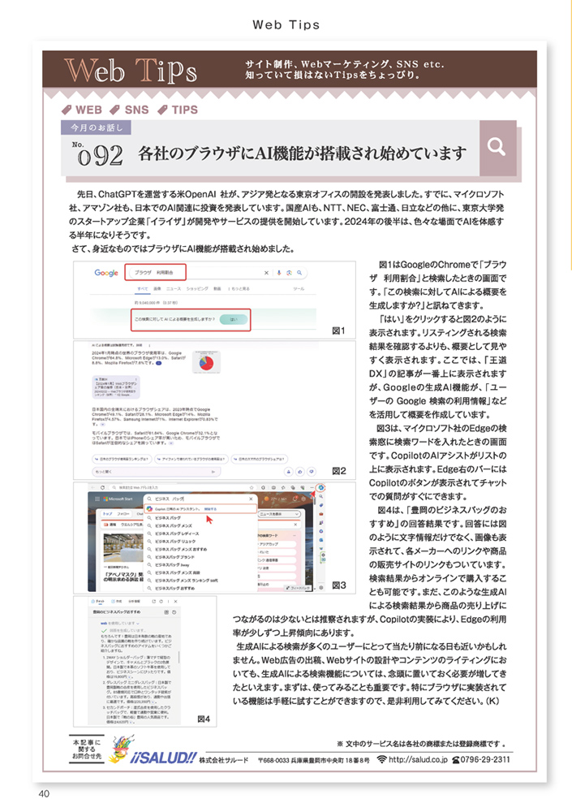Open ツール in Google results bar
This screenshot has height=812, width=572.
point(299,289)
